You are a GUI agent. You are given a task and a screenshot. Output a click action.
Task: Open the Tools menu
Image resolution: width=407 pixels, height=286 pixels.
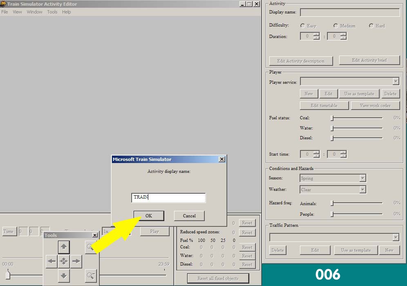[x=52, y=12]
